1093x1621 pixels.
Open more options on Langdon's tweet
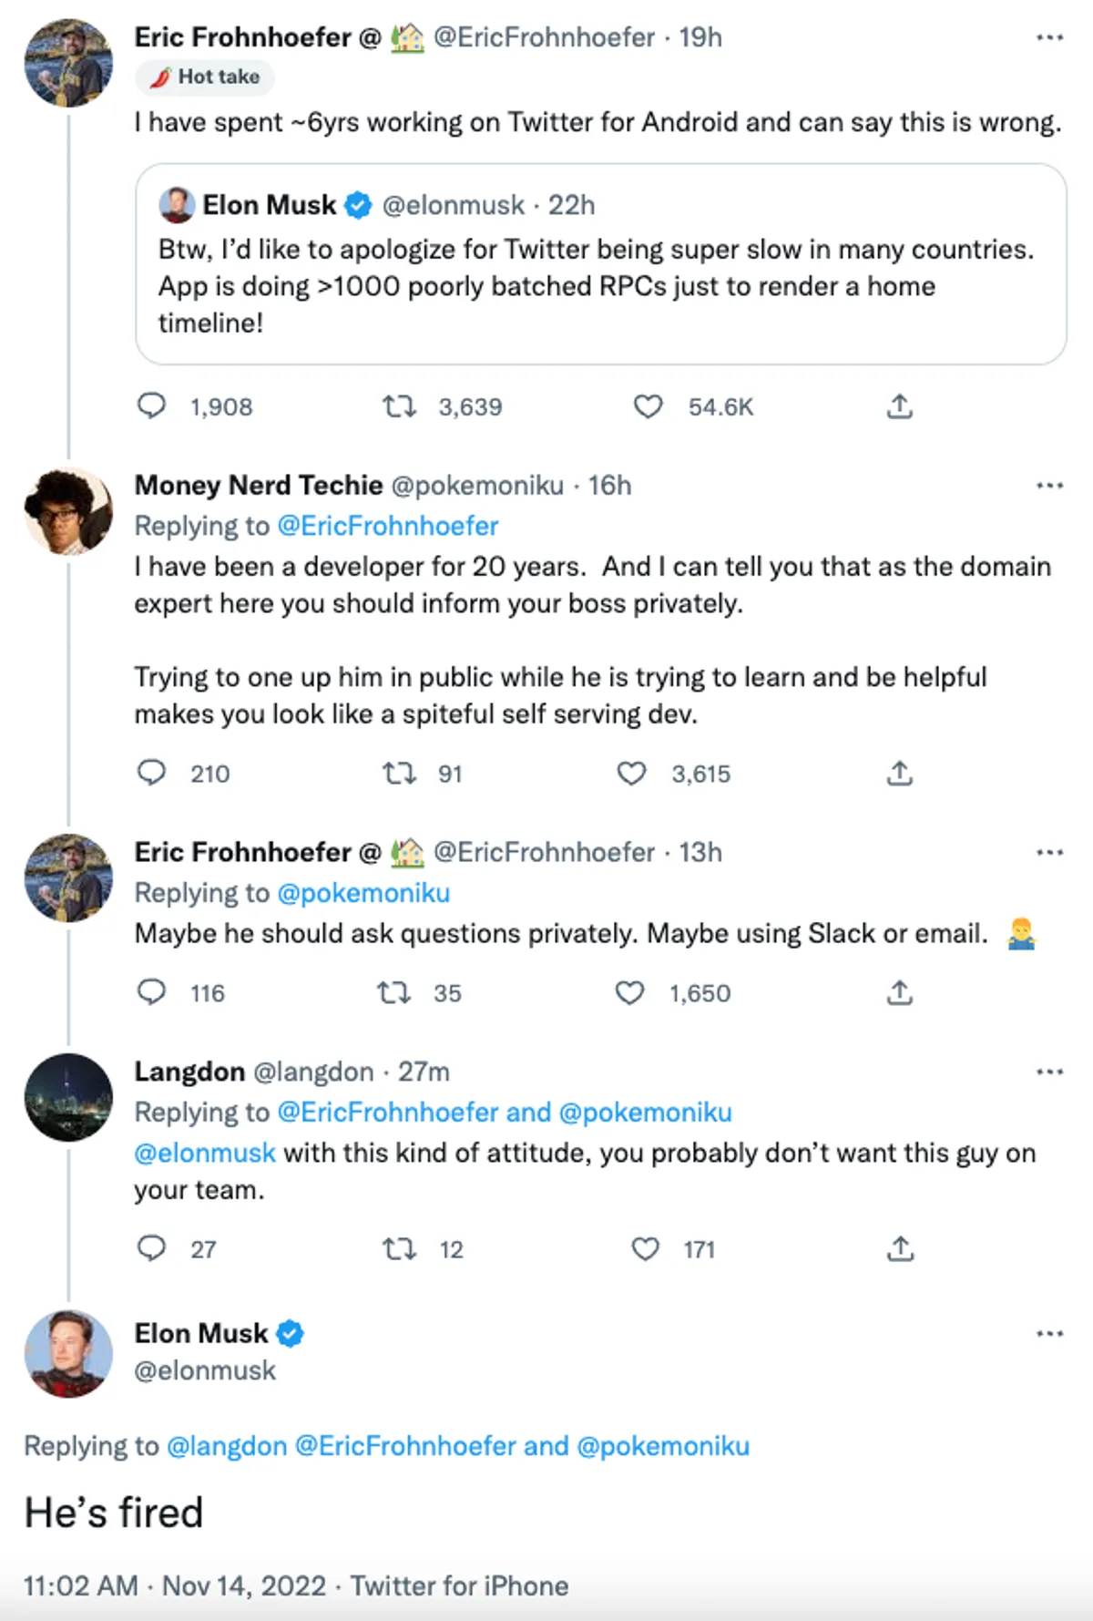pyautogui.click(x=1049, y=1072)
